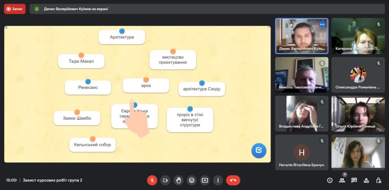This screenshot has width=389, height=190.
Task: Click the Європейська середньовічна архітектура card
Action: point(134,116)
